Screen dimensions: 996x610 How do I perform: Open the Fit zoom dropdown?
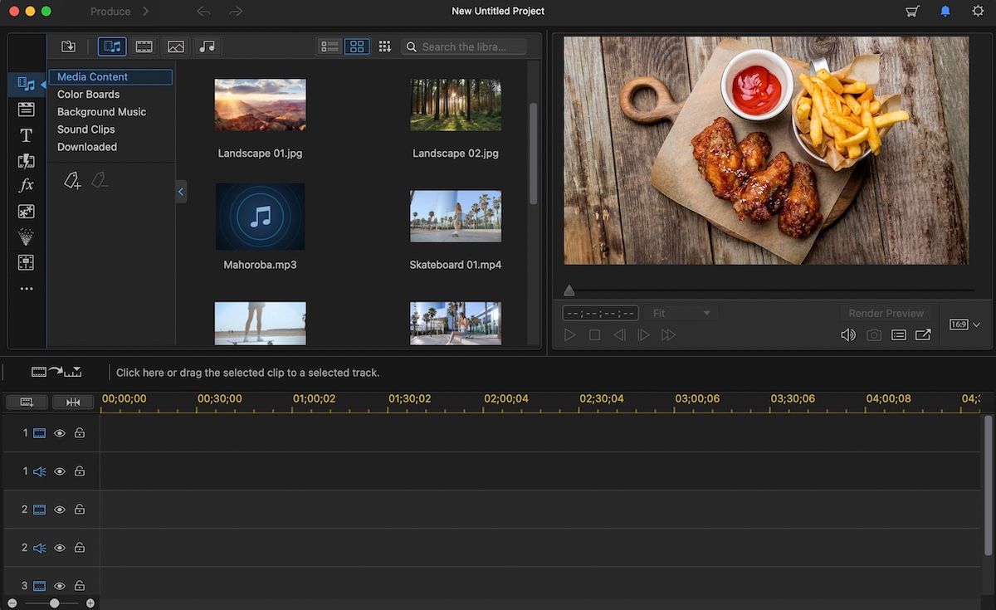(681, 313)
